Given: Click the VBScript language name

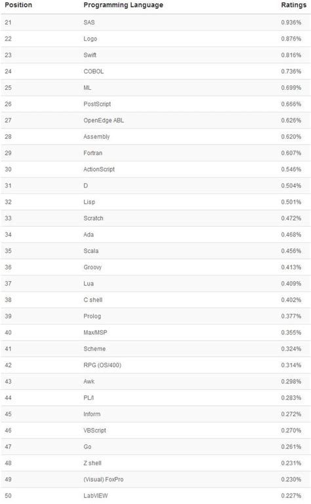Looking at the screenshot, I should point(94,431).
